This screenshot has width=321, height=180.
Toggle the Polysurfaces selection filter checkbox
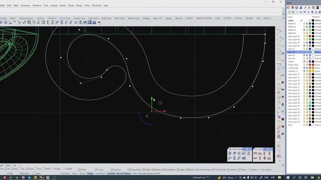(128, 169)
